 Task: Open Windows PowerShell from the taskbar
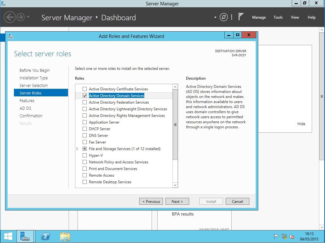45,236
